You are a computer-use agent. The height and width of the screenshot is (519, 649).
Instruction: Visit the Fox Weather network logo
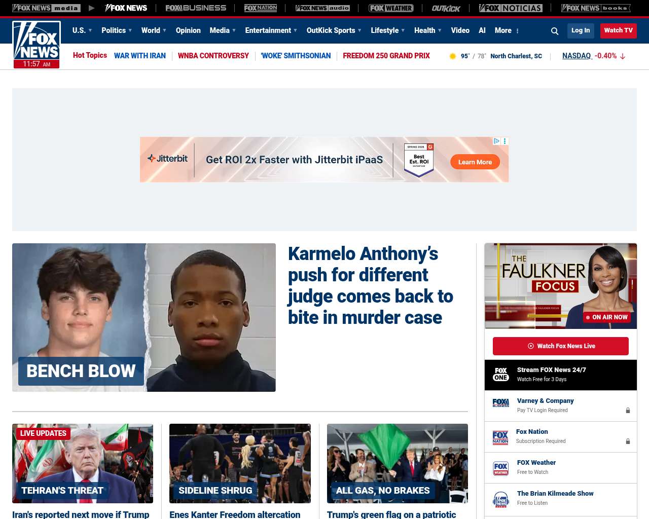(391, 8)
